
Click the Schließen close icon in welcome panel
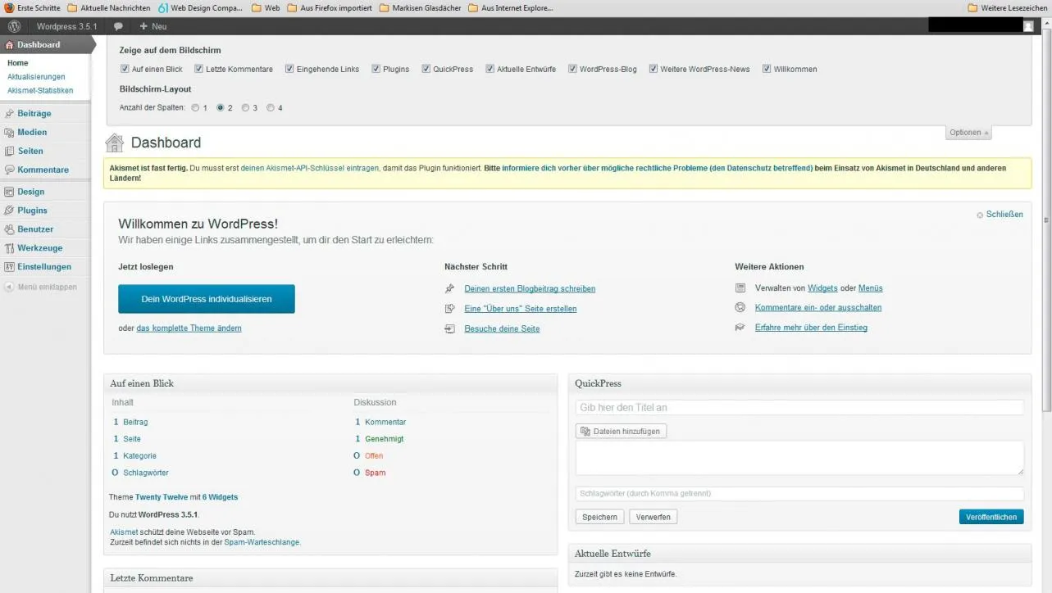[980, 215]
